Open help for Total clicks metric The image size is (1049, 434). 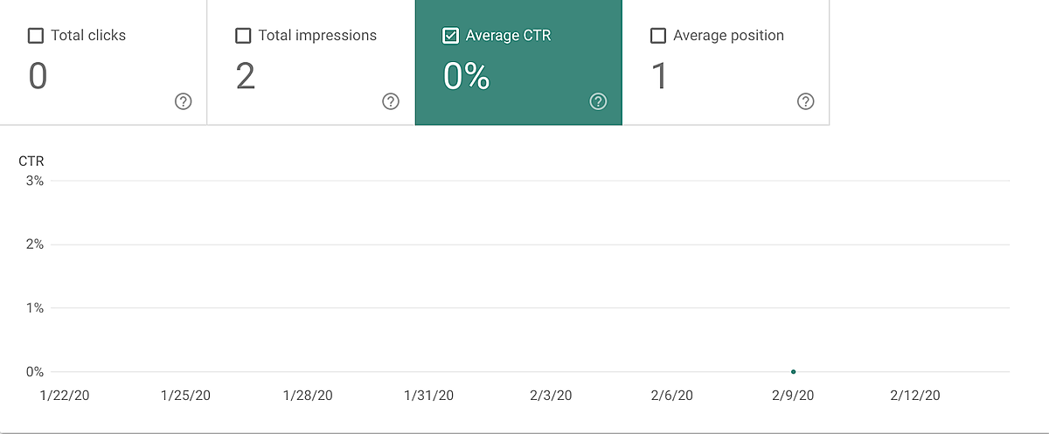(183, 102)
